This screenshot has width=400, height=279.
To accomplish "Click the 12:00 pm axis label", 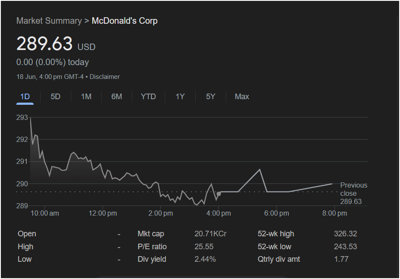I will (x=103, y=213).
